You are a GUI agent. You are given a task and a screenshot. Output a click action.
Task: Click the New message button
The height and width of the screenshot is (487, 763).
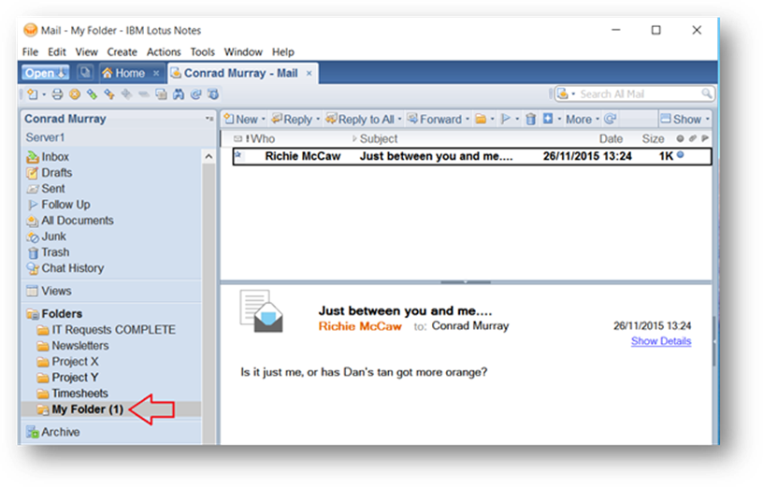(241, 120)
